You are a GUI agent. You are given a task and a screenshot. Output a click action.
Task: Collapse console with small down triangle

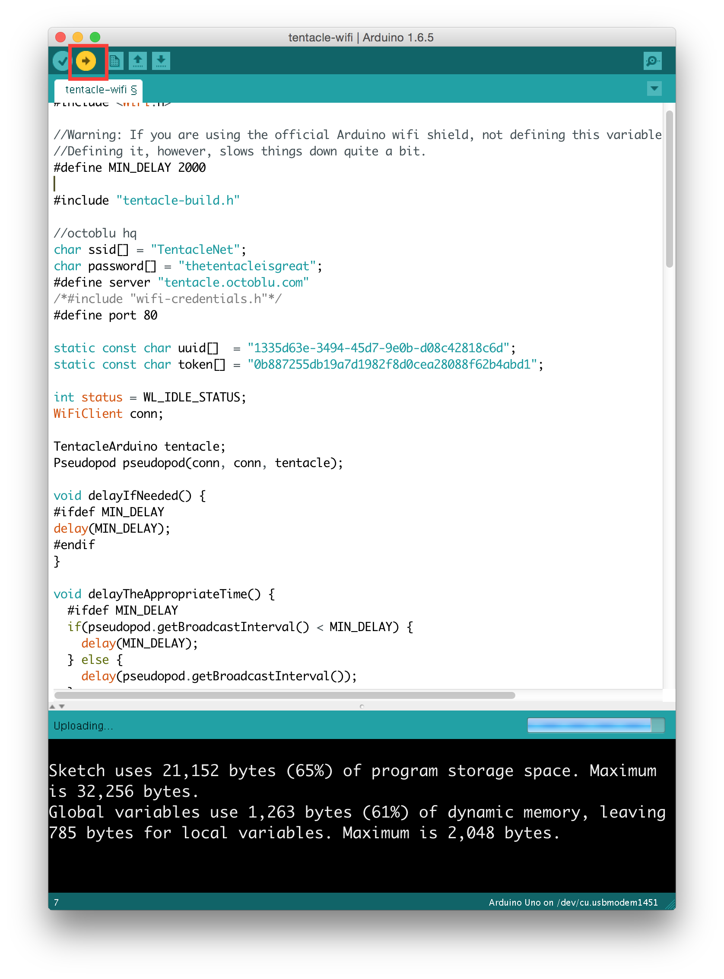[x=62, y=706]
